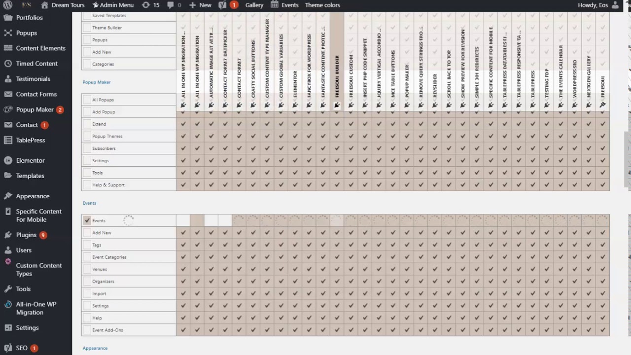Image resolution: width=631 pixels, height=355 pixels.
Task: Click the Contact Form7 Datepicker plug icon
Action: coord(225,105)
